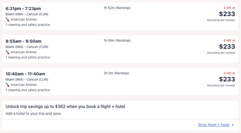Select the 6:31pm - 7:23pm flight
This screenshot has width=241, height=133.
click(x=23, y=9)
